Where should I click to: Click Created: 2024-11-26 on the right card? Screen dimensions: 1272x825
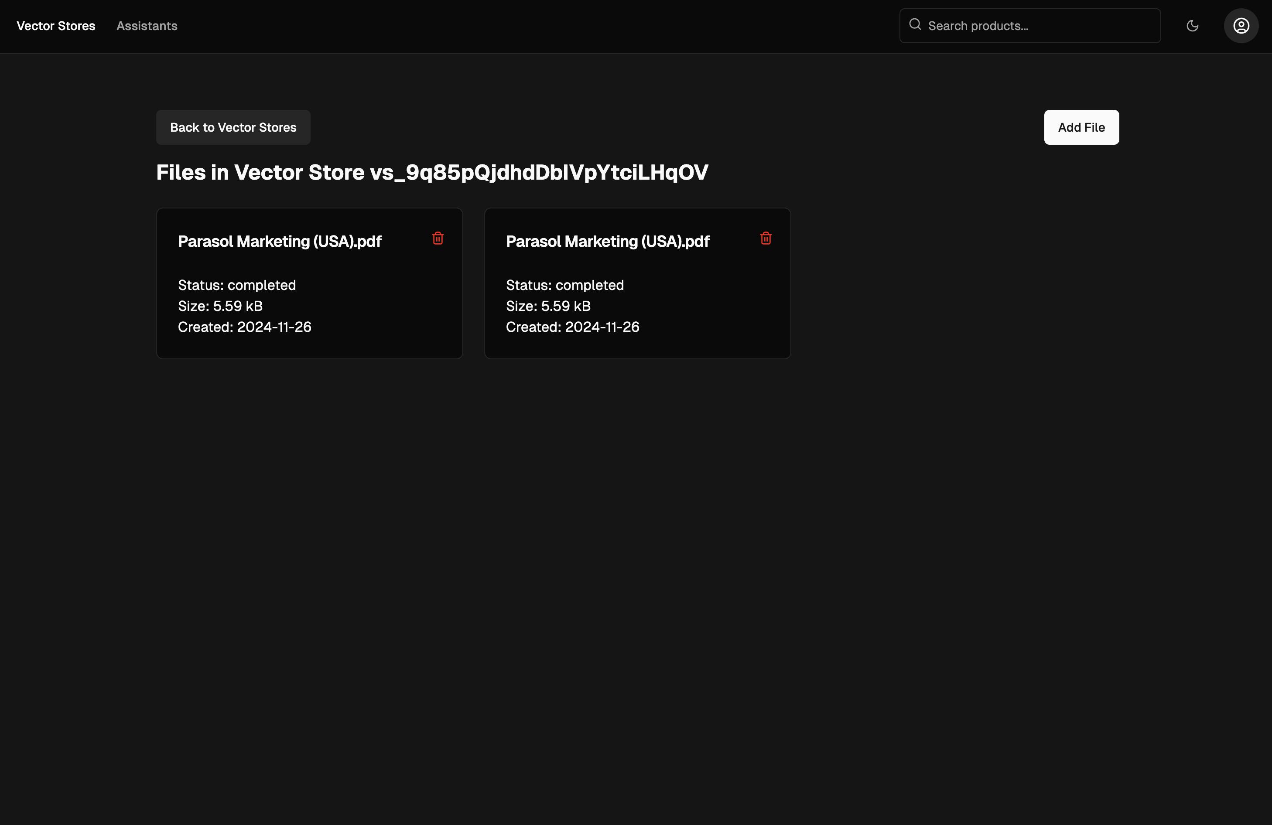click(572, 327)
